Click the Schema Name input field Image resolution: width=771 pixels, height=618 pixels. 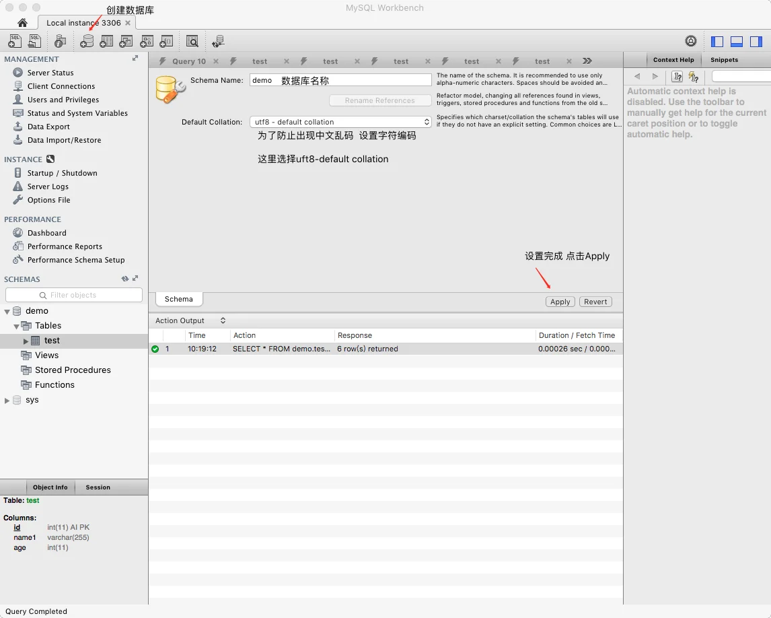pyautogui.click(x=340, y=80)
